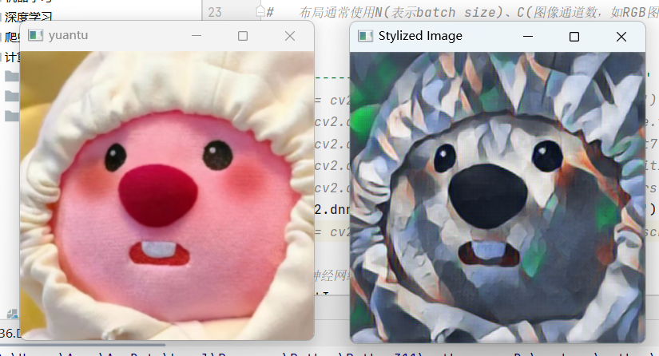Viewport: 659px width, 356px height.
Task: Maximize the yuantu window
Action: coord(243,36)
